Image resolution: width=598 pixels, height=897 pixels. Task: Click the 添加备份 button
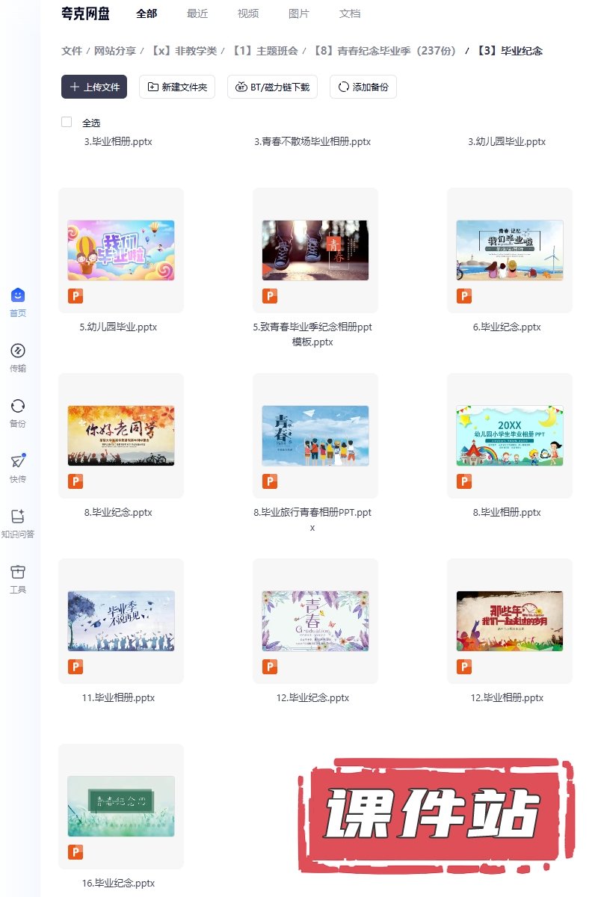pyautogui.click(x=363, y=87)
